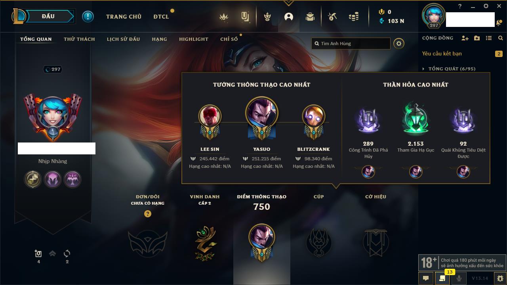507x285 pixels.
Task: Click the add friend icon
Action: click(465, 38)
